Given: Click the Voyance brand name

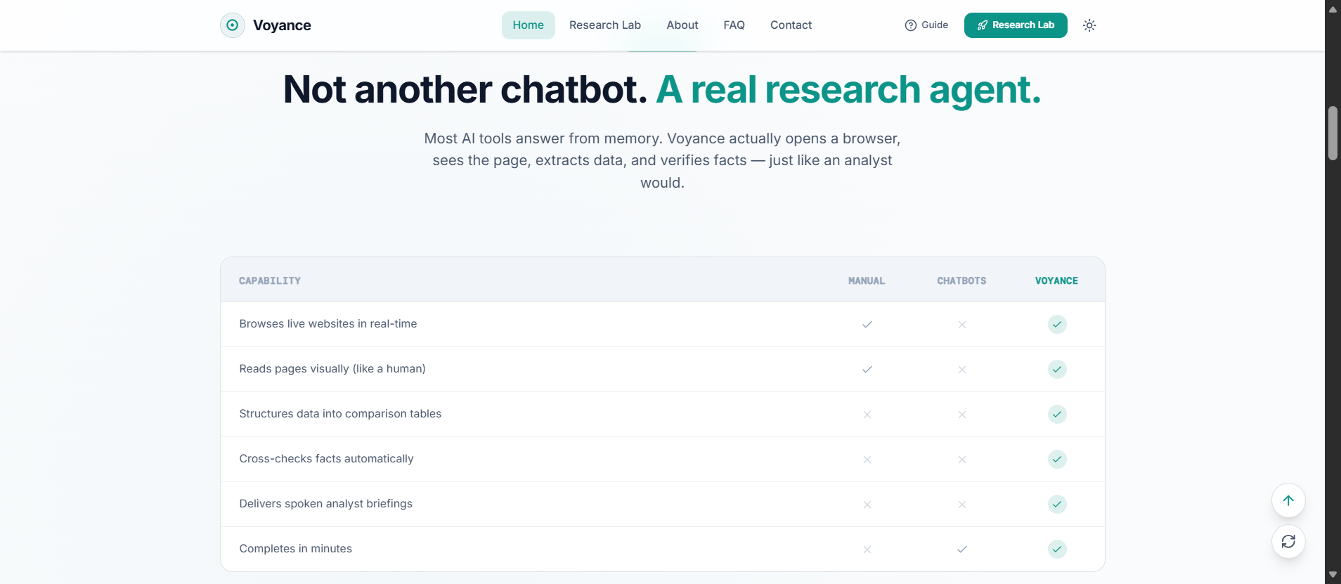Looking at the screenshot, I should pos(282,25).
